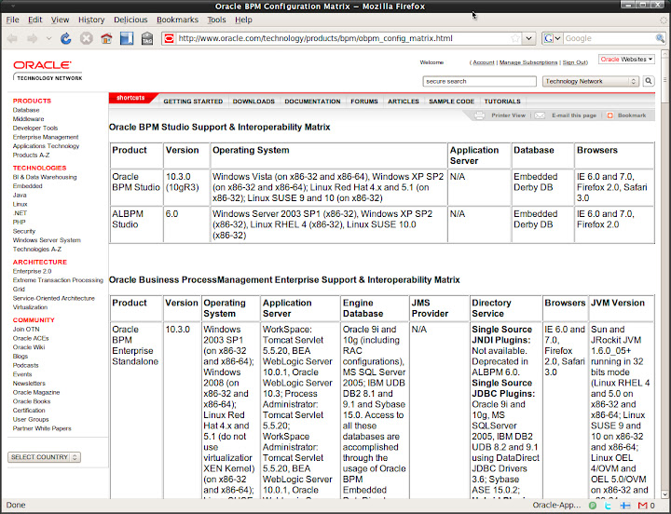Viewport: 671px width, 514px height.
Task: Open Delicious bookmarks sidebar icon
Action: [x=127, y=38]
